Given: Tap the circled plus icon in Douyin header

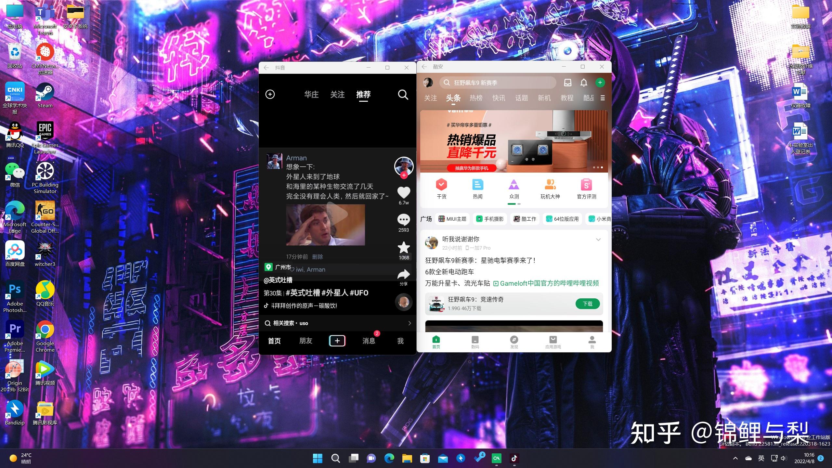Looking at the screenshot, I should (270, 94).
